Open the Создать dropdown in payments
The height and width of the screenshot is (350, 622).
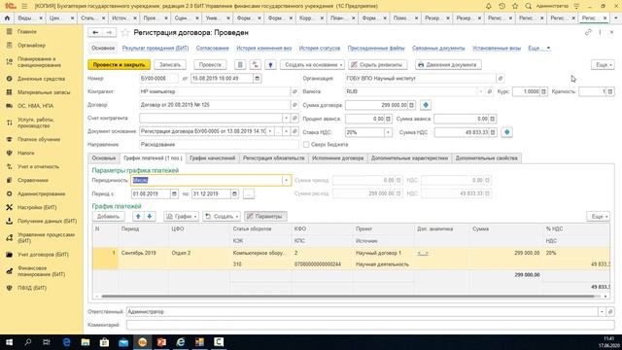(x=222, y=216)
